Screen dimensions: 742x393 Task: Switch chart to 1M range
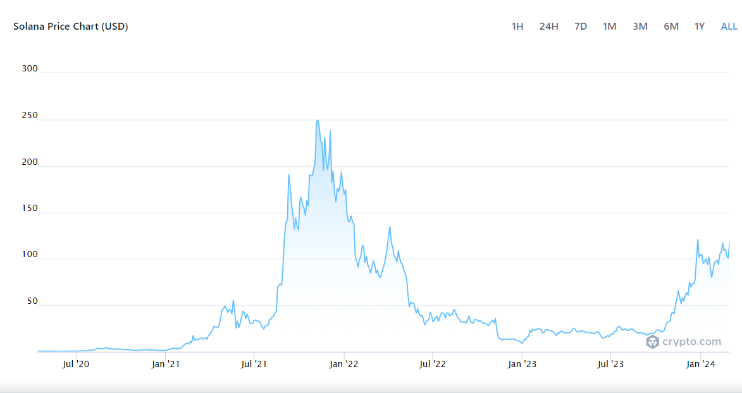pyautogui.click(x=610, y=27)
